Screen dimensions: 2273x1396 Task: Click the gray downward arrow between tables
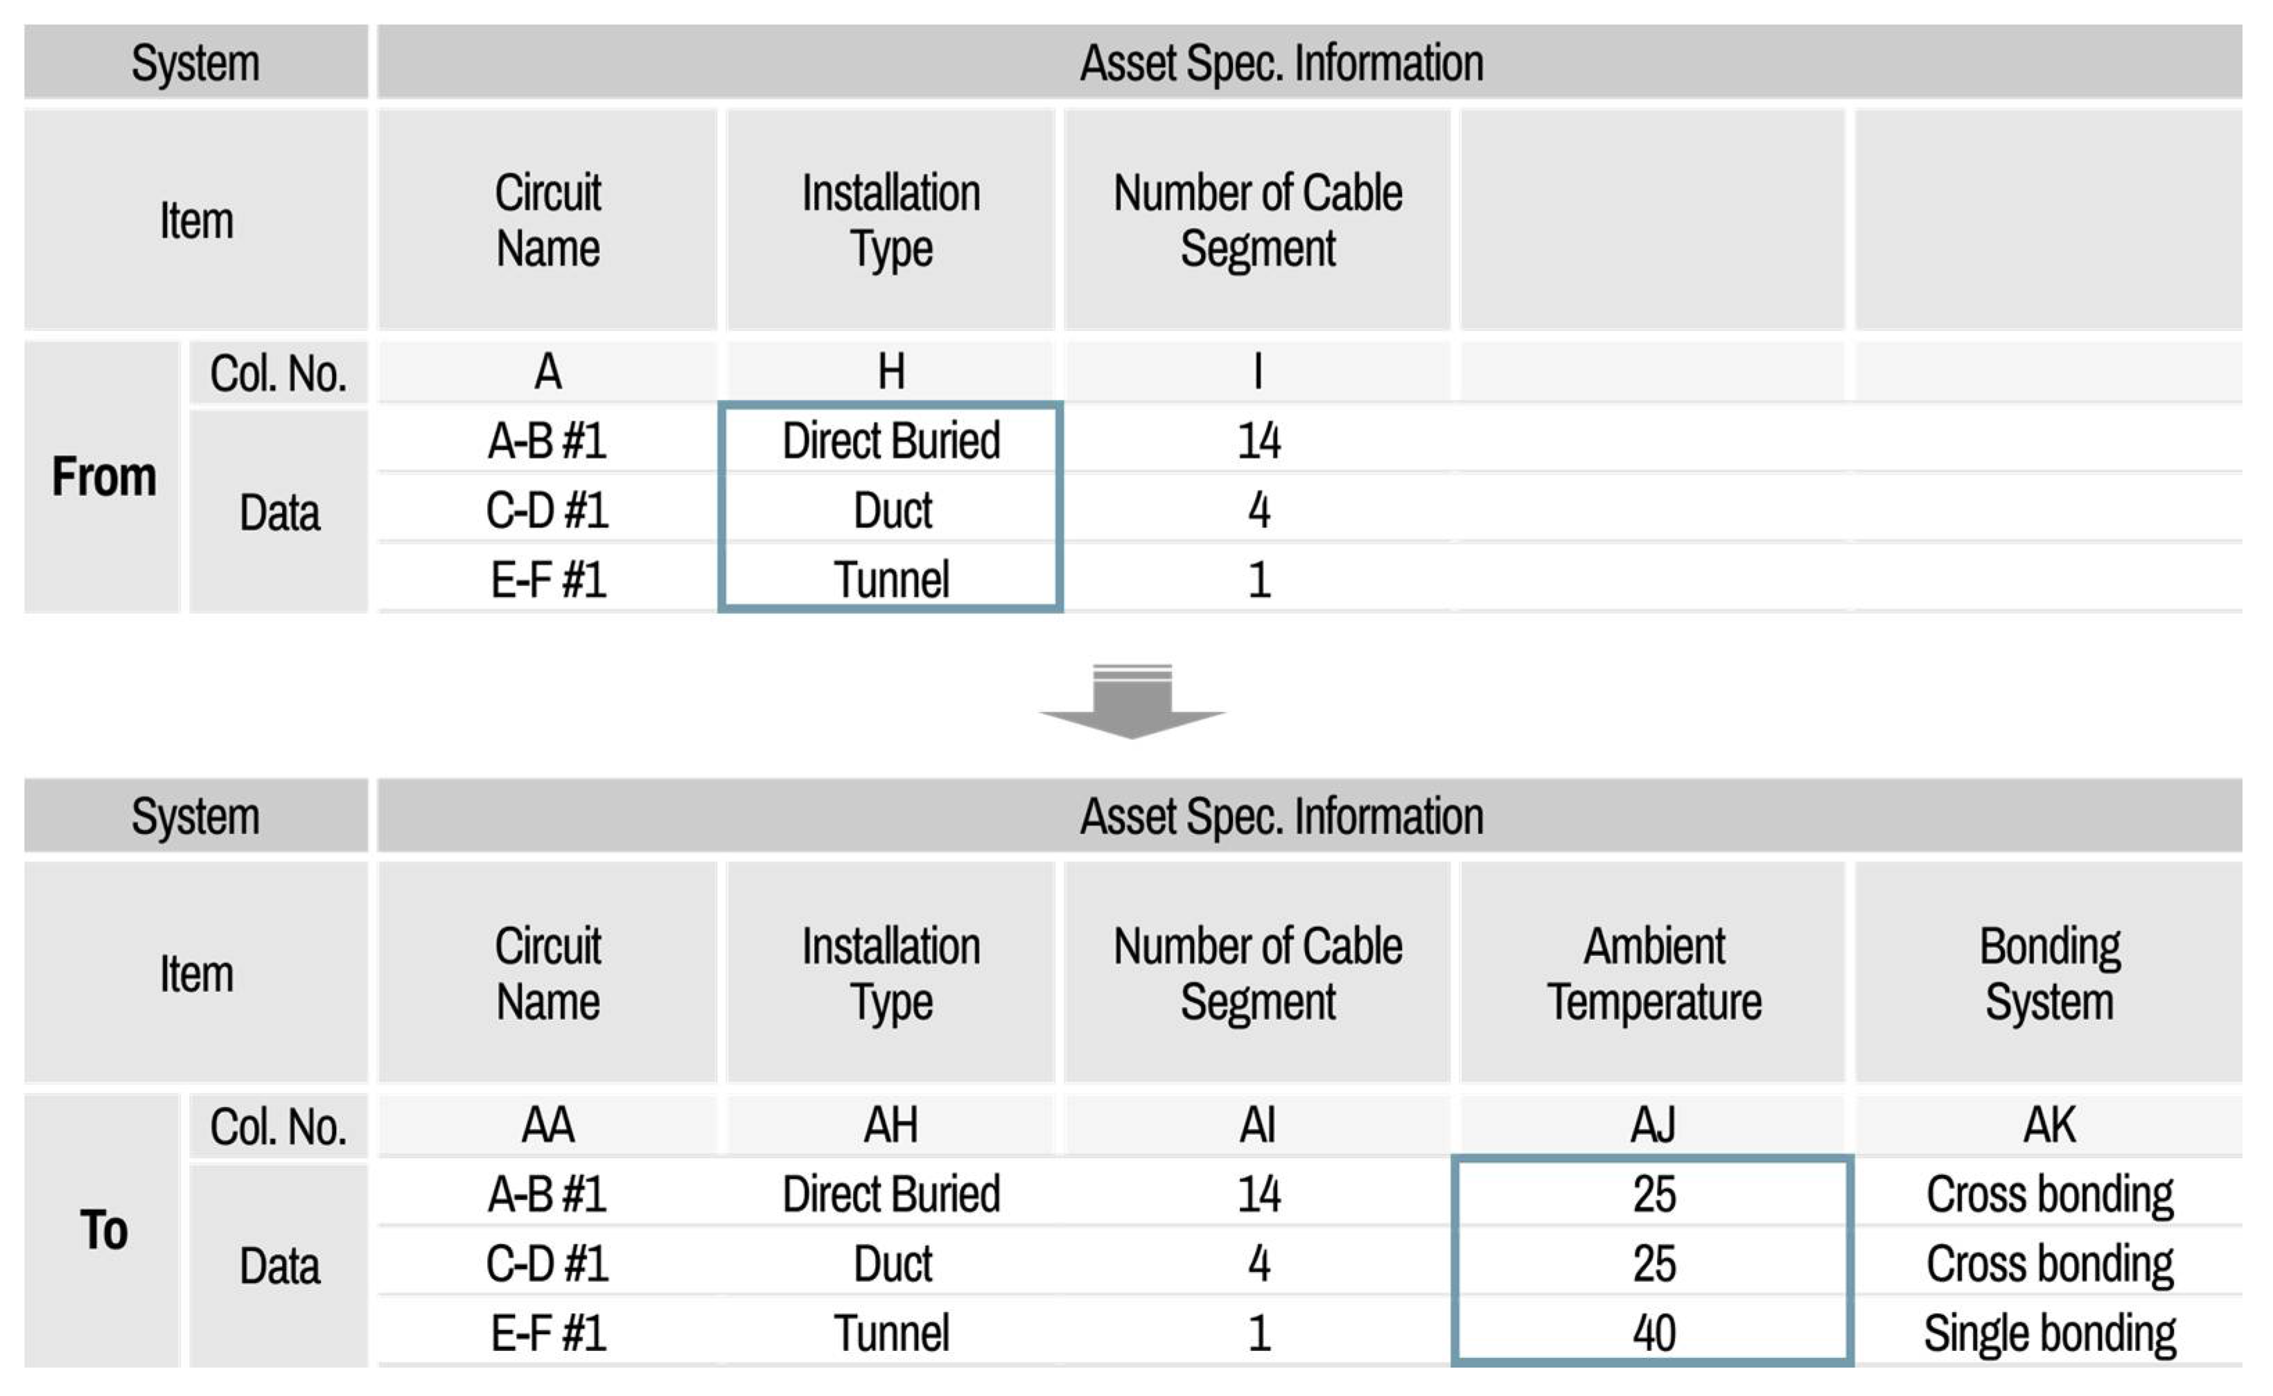click(1132, 703)
